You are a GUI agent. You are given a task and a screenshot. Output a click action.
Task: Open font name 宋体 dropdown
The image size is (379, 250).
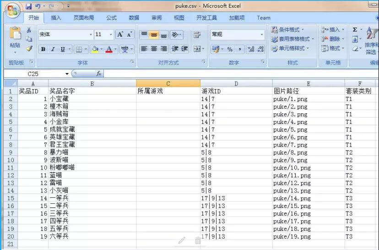91,35
